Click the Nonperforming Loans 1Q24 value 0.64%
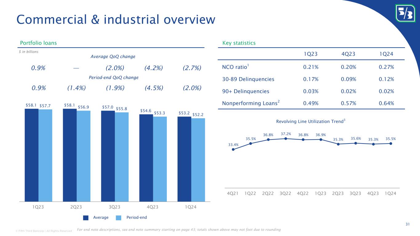 pos(386,103)
